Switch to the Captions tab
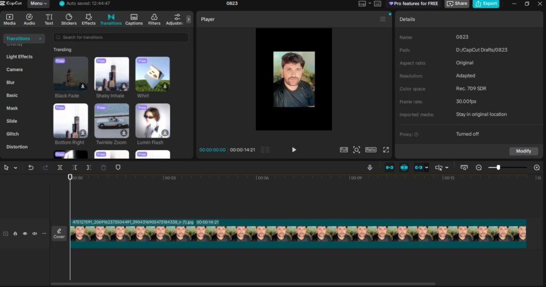This screenshot has width=546, height=287. point(134,20)
